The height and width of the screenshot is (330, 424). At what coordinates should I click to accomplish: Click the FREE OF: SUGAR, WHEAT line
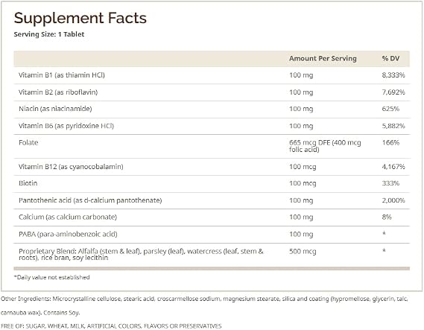click(111, 326)
